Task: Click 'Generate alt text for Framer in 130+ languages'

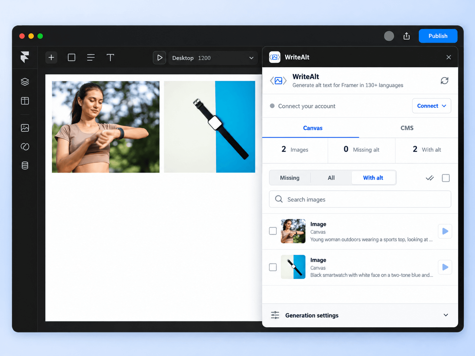Action: pyautogui.click(x=348, y=85)
